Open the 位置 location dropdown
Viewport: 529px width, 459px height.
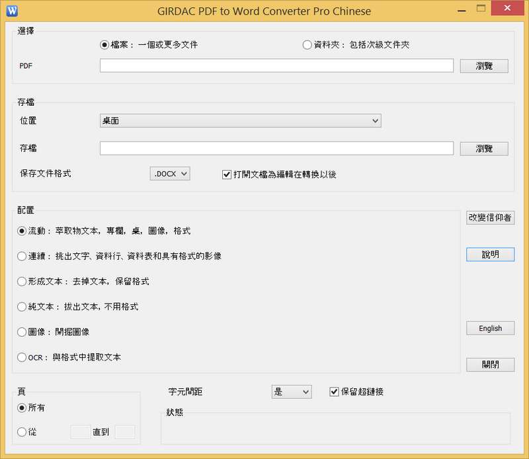pos(240,120)
